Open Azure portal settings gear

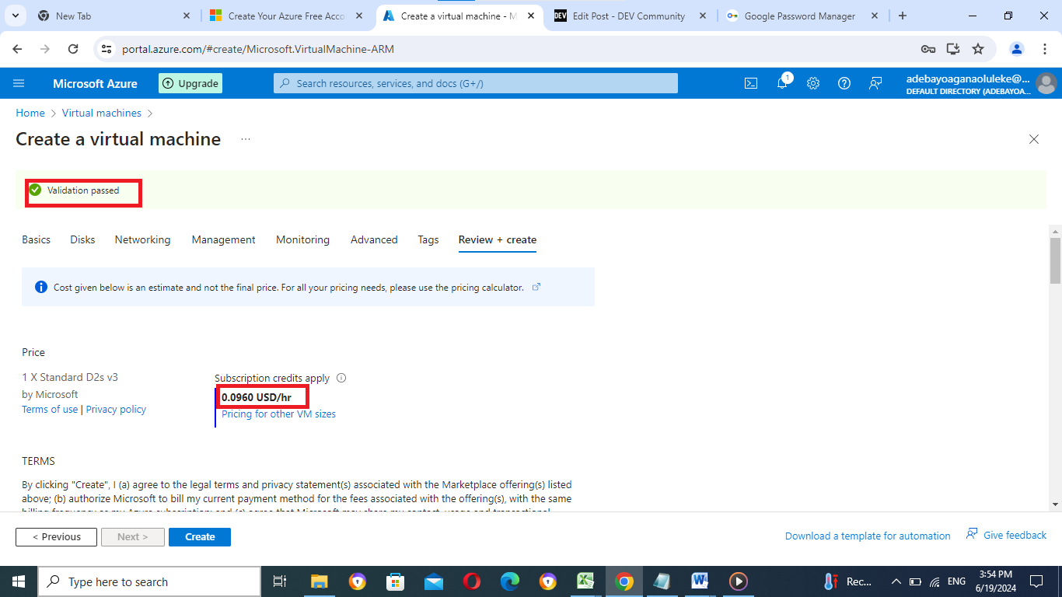click(x=813, y=83)
